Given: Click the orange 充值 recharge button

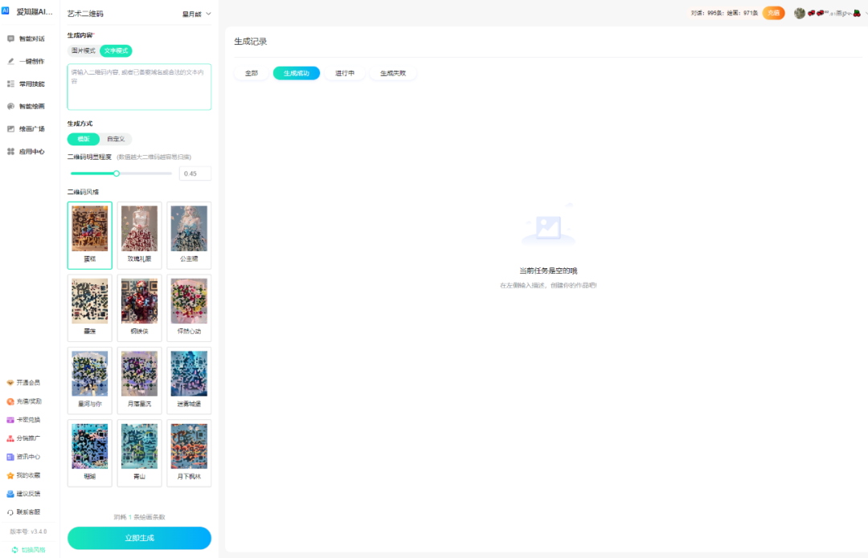Looking at the screenshot, I should [x=773, y=14].
